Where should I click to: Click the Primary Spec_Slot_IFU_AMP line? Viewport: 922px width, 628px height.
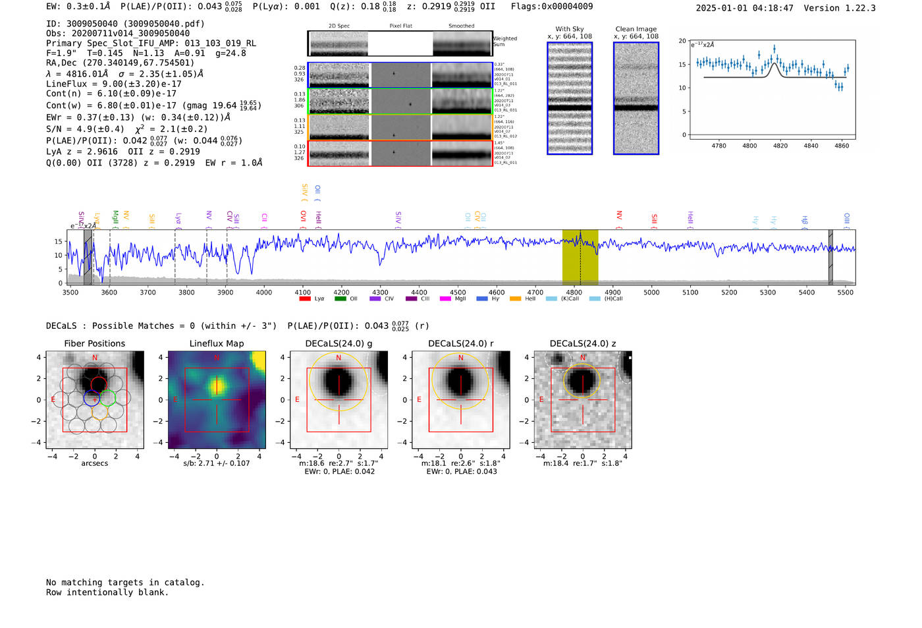click(x=151, y=43)
